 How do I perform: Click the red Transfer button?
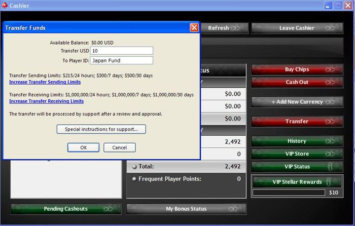pos(297,122)
